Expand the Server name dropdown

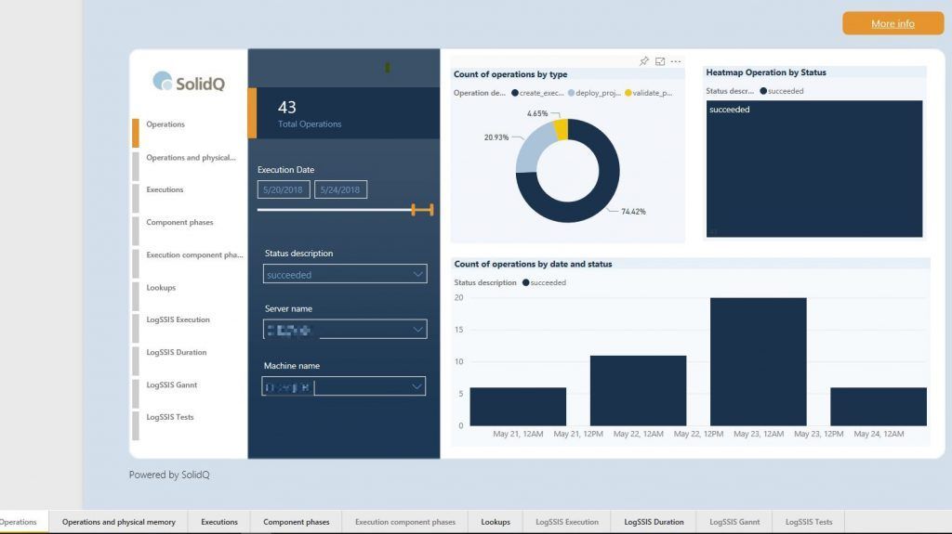coord(417,330)
